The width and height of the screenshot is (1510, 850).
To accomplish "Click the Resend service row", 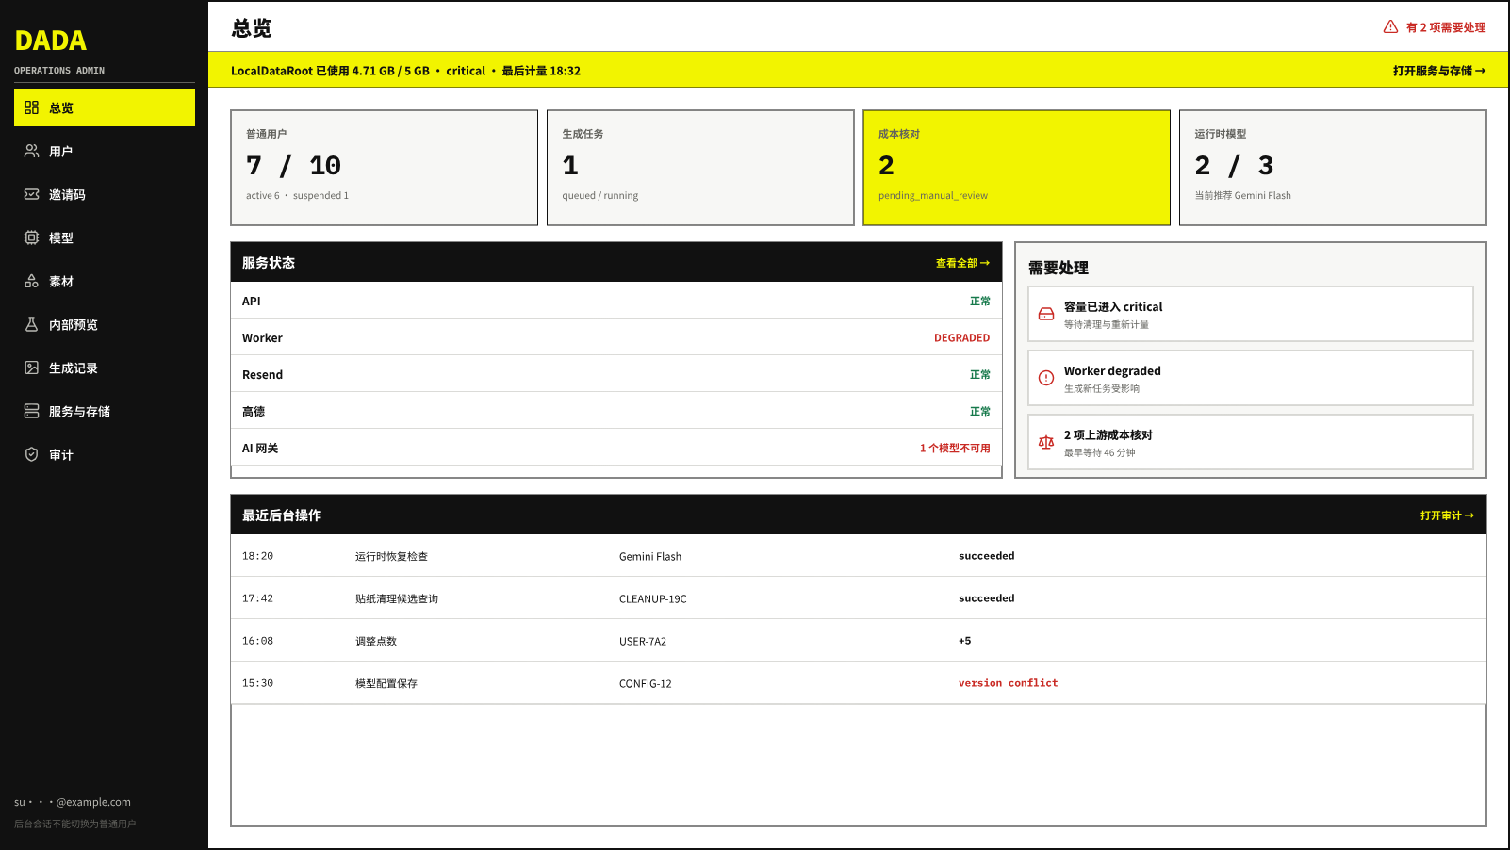I will [616, 374].
